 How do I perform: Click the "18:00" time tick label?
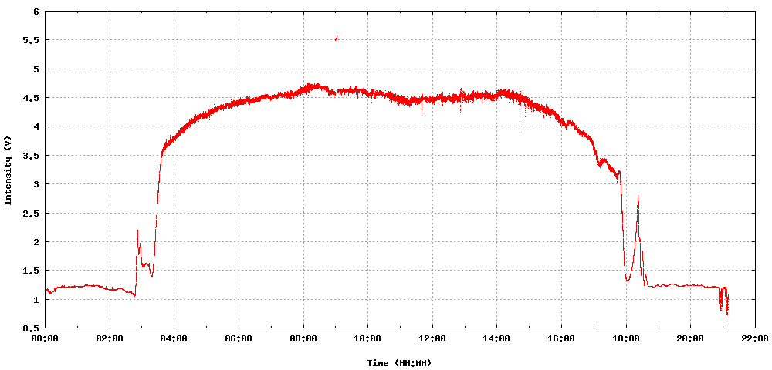(x=626, y=338)
